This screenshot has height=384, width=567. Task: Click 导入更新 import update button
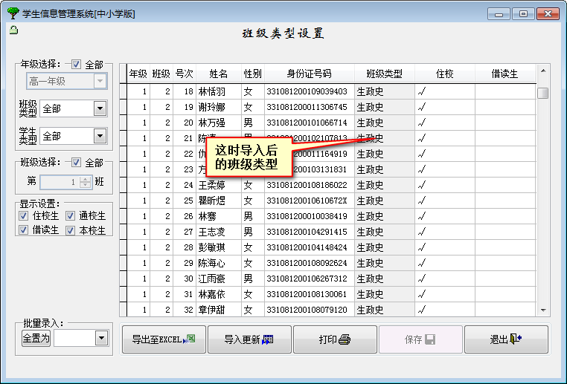coord(249,339)
